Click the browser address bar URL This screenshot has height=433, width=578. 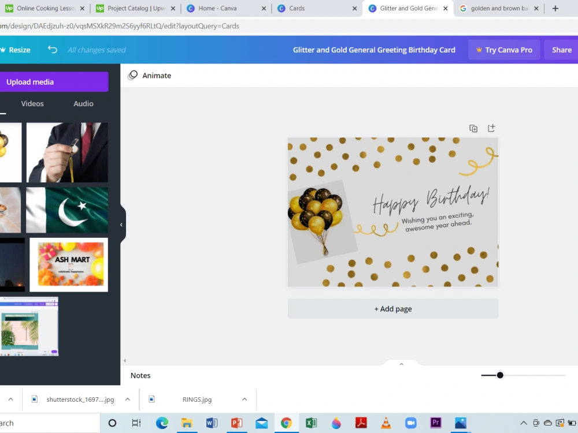120,26
